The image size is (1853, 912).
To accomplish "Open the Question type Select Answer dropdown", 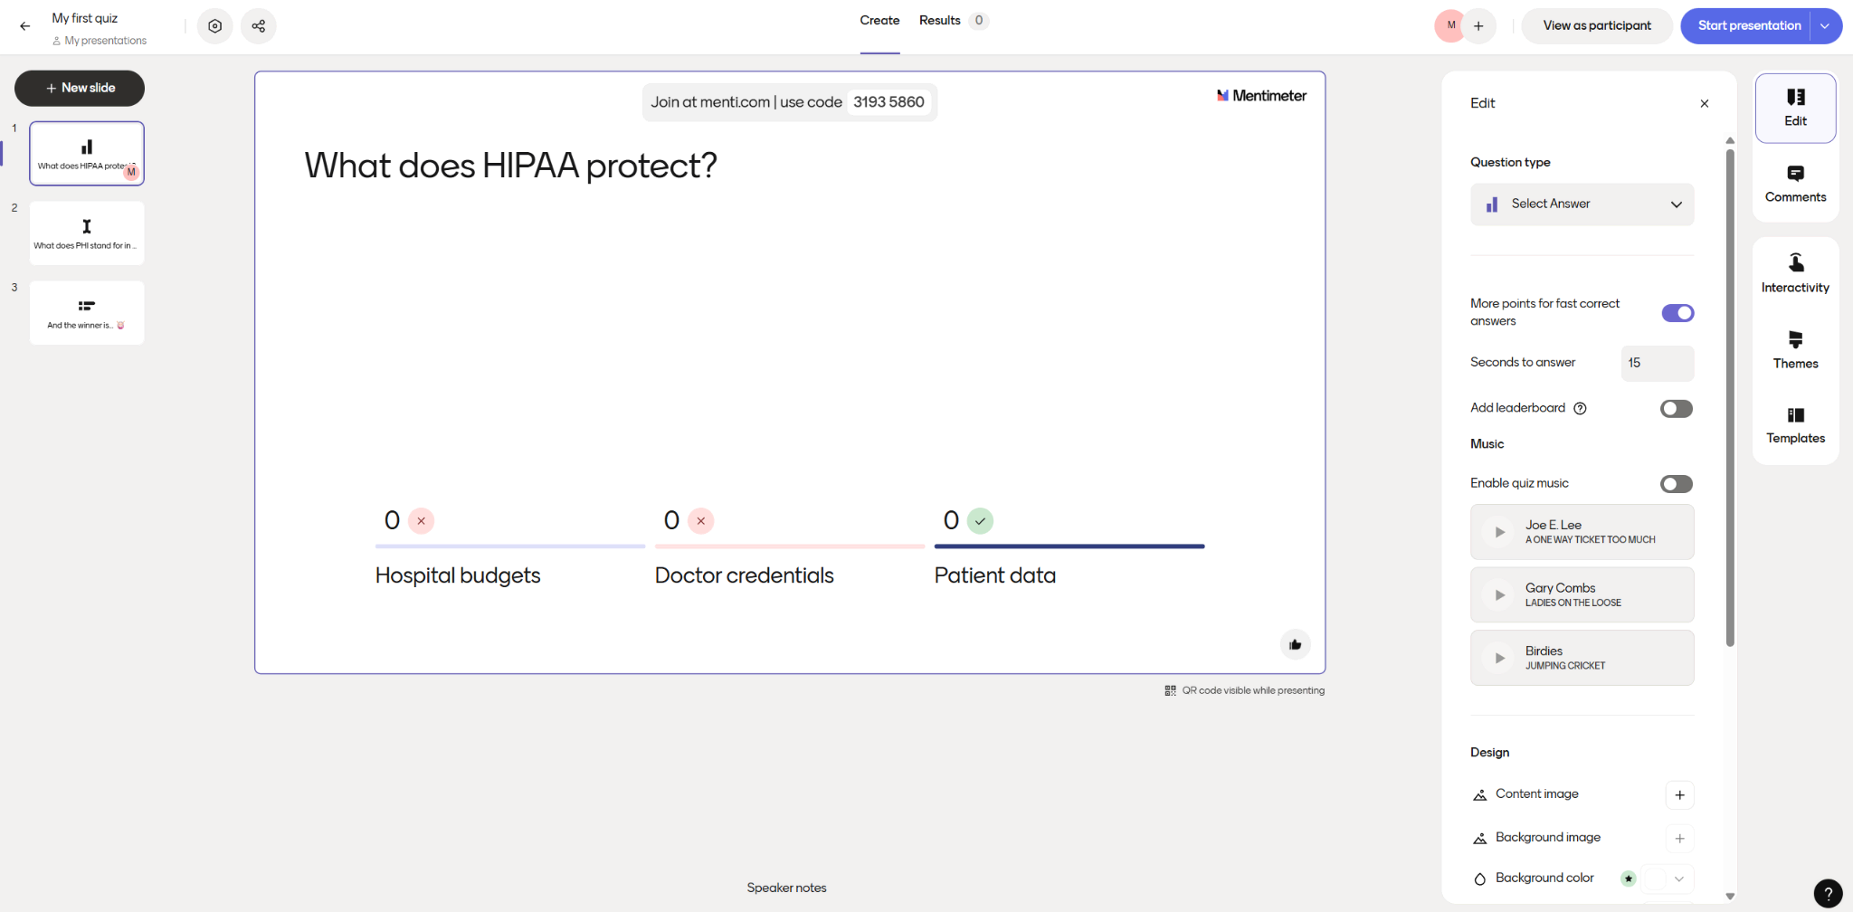I will pyautogui.click(x=1582, y=204).
